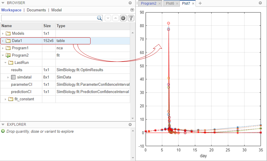Click the Explorer scrollbar down arrow
This screenshot has height=161, width=267.
pyautogui.click(x=133, y=158)
